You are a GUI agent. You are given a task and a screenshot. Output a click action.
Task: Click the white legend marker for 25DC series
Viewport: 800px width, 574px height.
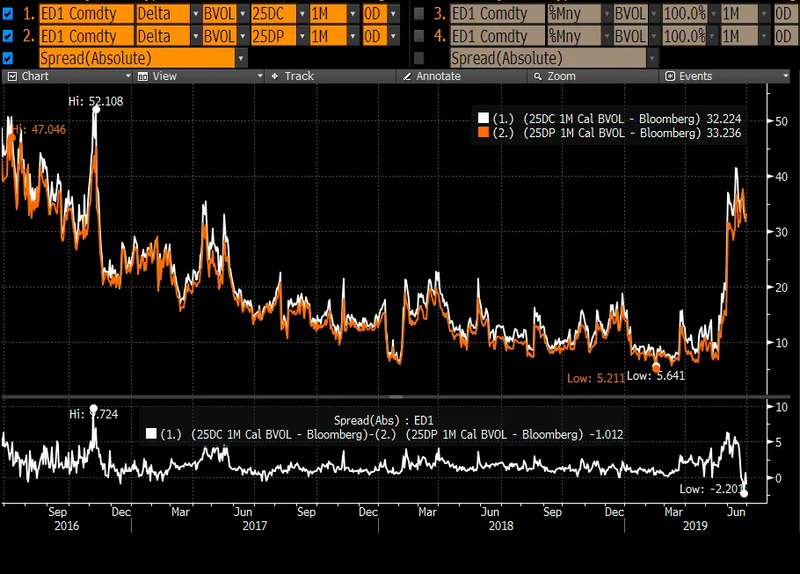click(482, 118)
